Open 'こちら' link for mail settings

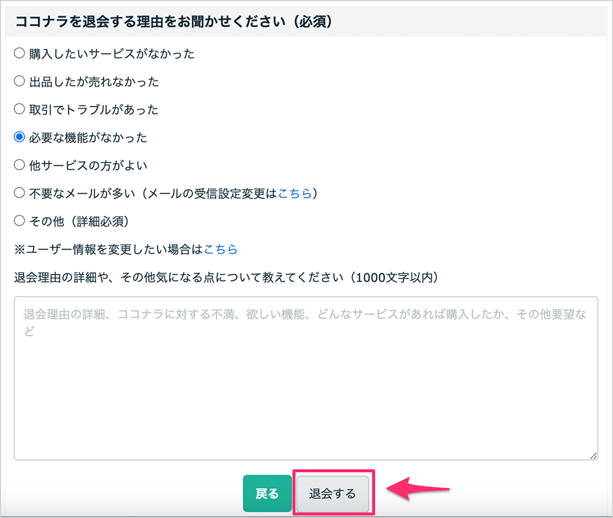click(295, 194)
